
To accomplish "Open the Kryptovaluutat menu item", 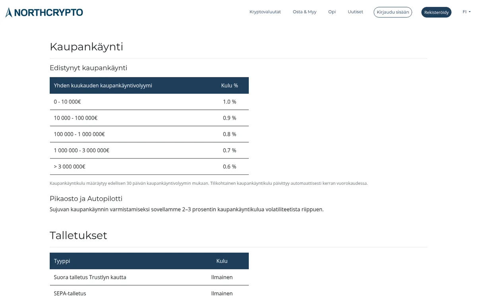I will point(265,12).
